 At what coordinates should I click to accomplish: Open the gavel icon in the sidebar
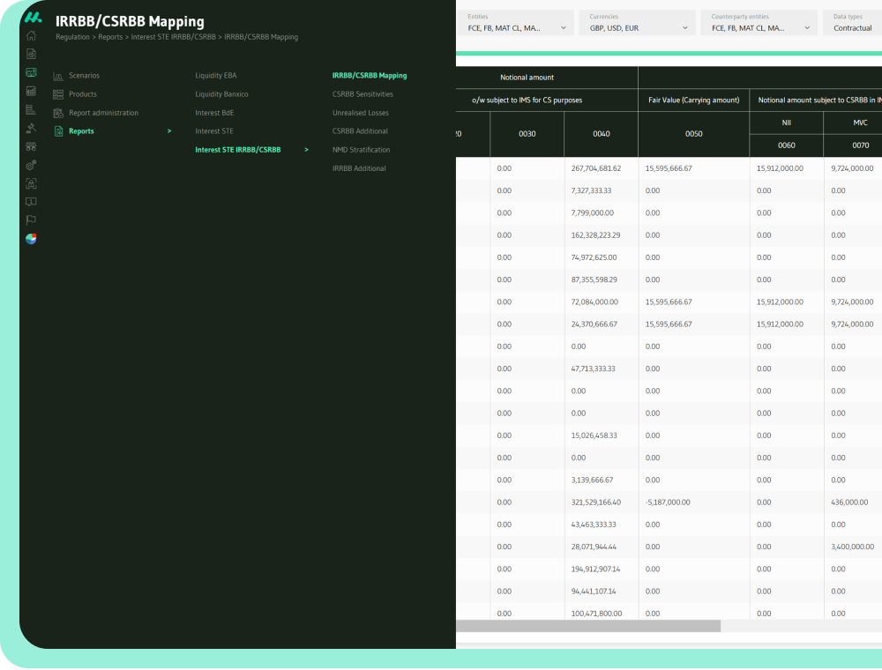click(31, 128)
